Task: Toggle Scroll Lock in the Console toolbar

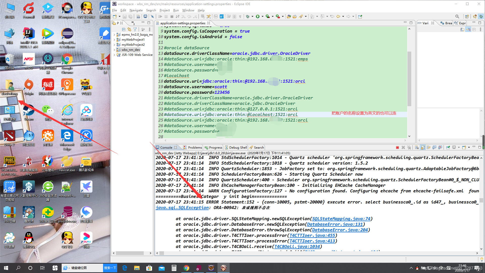Action: [x=423, y=147]
